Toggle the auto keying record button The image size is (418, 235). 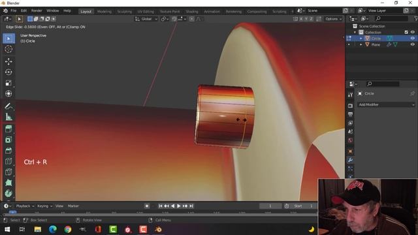coord(146,206)
